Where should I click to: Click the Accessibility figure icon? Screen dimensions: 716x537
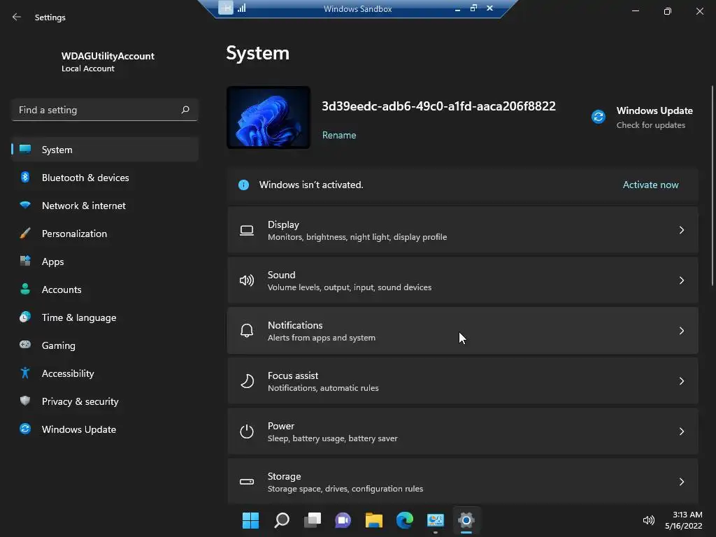(x=25, y=373)
